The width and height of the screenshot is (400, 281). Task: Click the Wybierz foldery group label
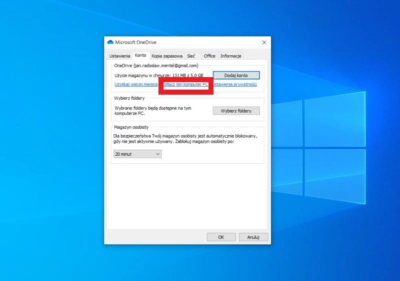click(129, 98)
